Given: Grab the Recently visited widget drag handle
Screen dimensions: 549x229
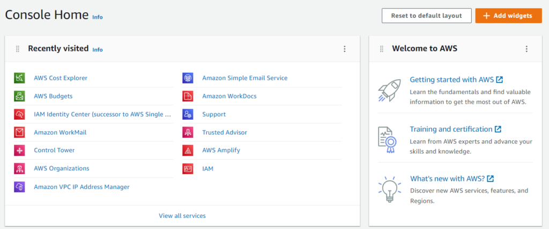Looking at the screenshot, I should tap(18, 49).
